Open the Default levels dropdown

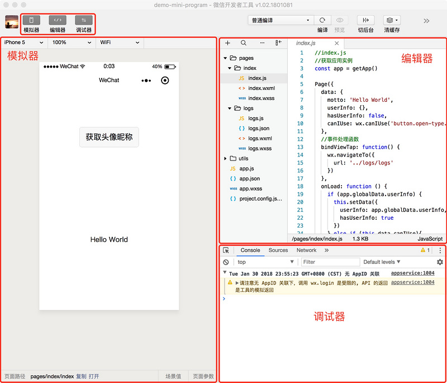(382, 262)
